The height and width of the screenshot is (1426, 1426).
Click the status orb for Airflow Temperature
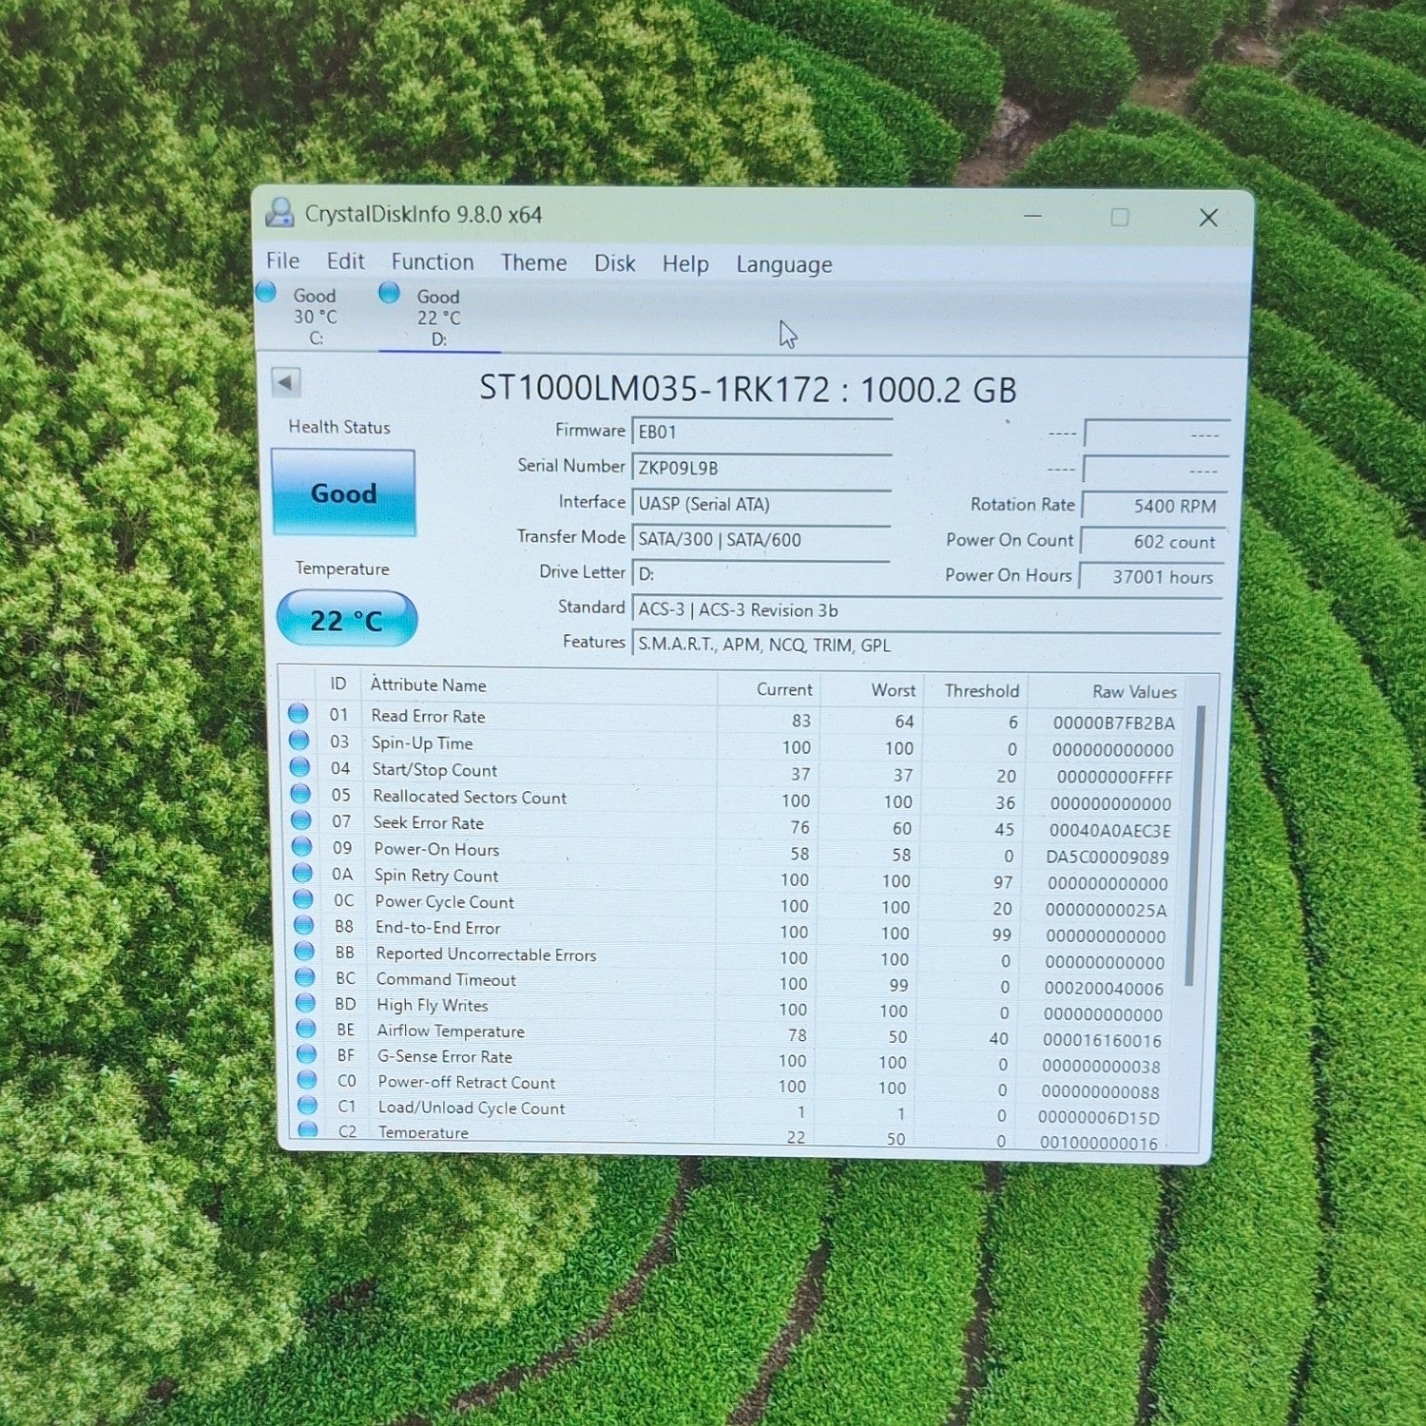coord(306,1028)
